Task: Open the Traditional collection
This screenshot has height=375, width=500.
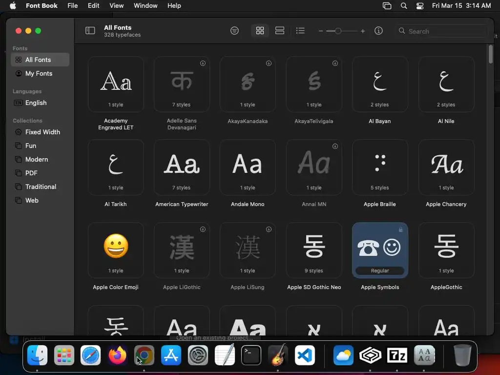Action: tap(40, 187)
